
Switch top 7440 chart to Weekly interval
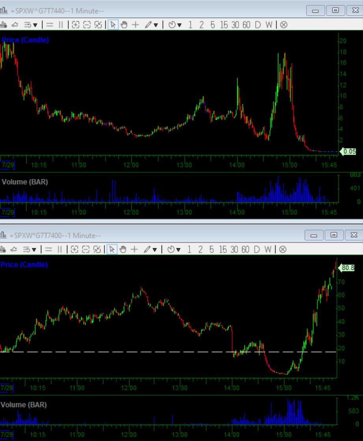point(269,25)
